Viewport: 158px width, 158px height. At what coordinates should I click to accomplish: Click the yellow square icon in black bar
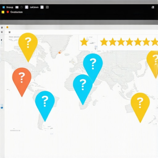[3, 12]
